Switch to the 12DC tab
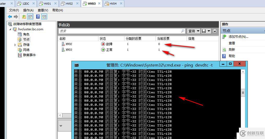Viewport: 265px width, 139px height. point(26,4)
